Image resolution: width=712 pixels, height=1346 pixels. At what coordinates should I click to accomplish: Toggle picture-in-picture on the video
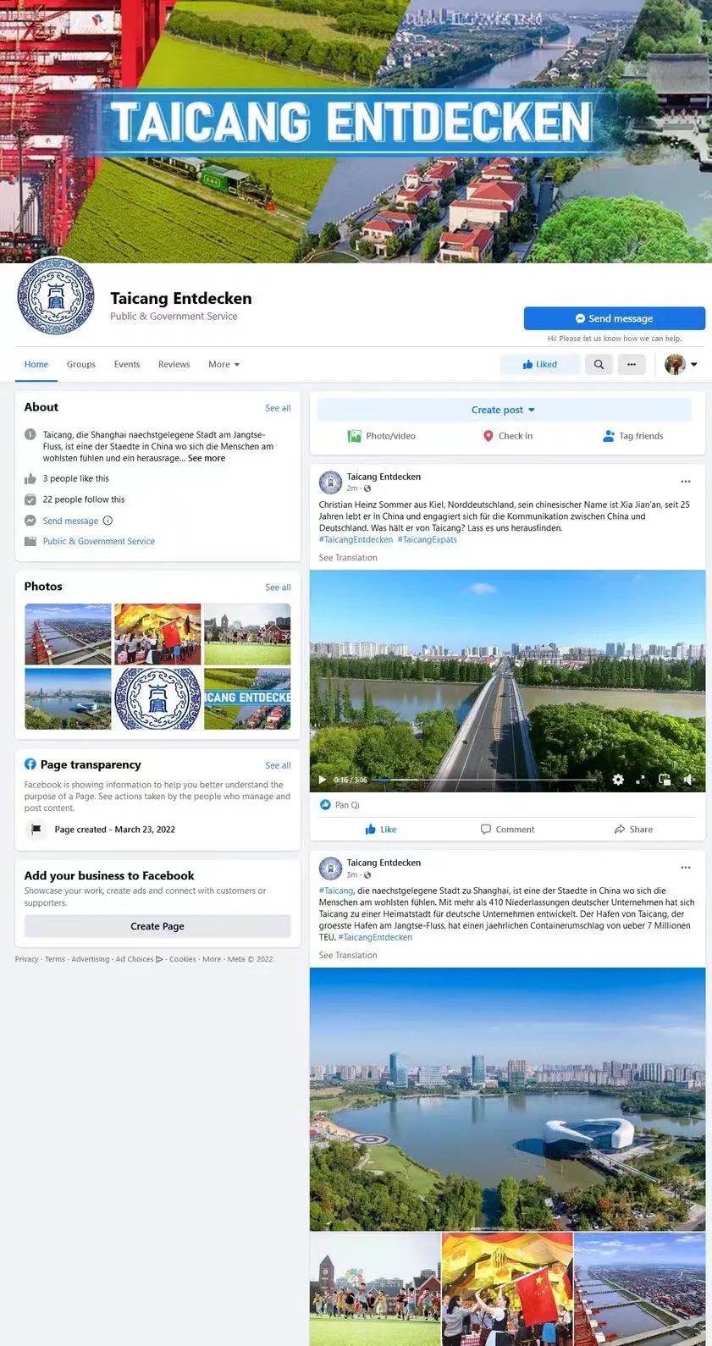(x=665, y=780)
